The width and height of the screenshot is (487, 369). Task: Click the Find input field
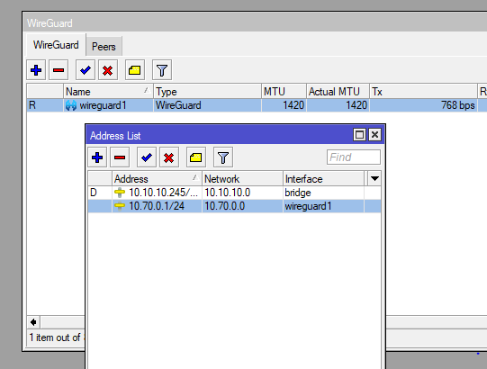[354, 157]
